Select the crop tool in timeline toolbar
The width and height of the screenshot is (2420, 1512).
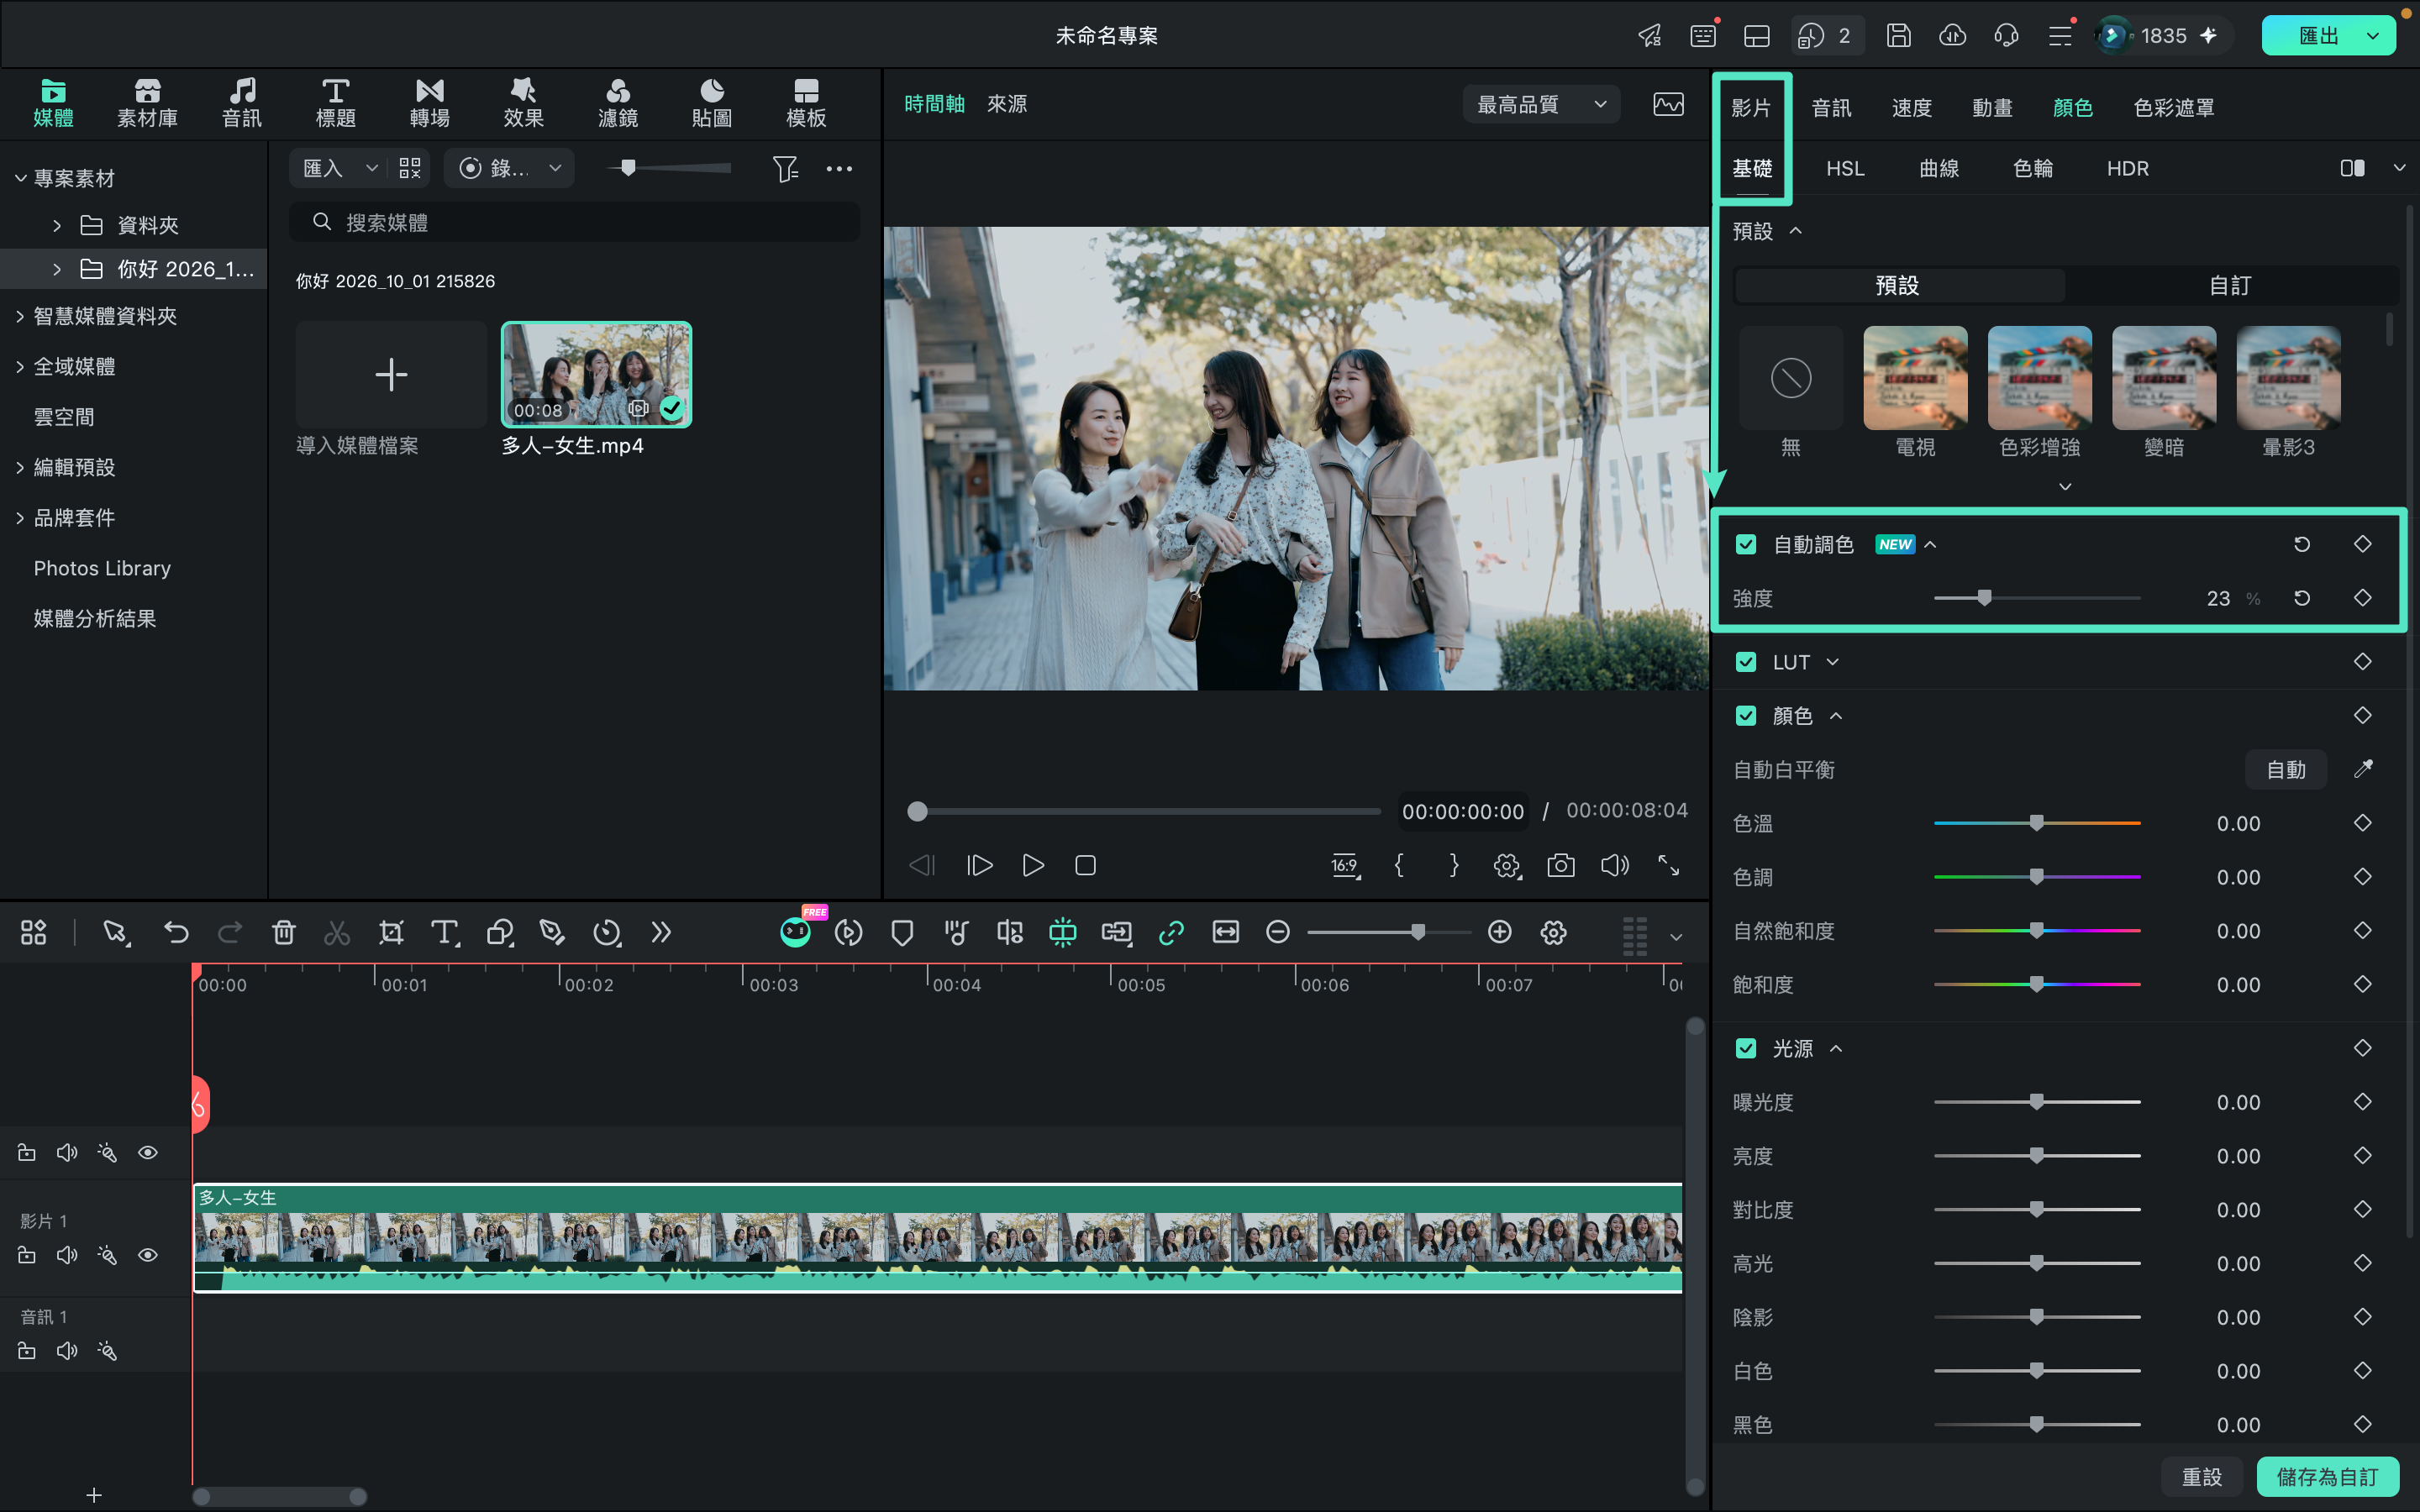(x=391, y=932)
